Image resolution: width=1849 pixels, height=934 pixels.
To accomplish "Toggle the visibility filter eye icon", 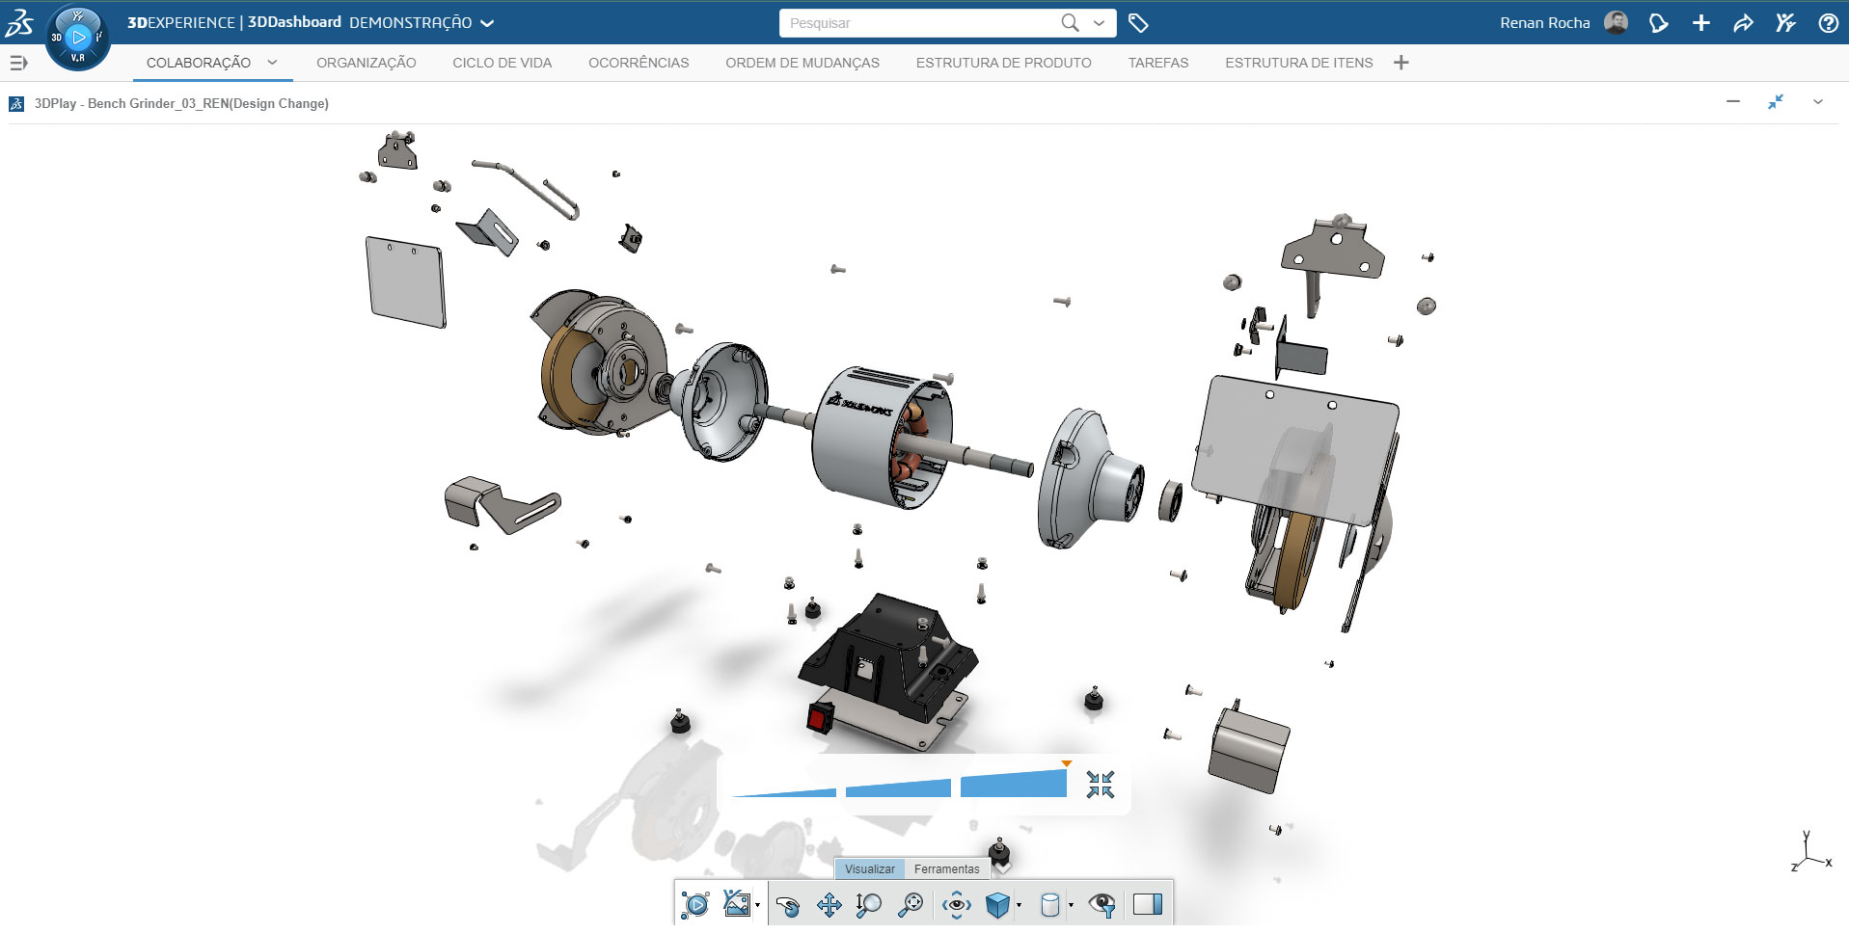I will coord(1101,904).
